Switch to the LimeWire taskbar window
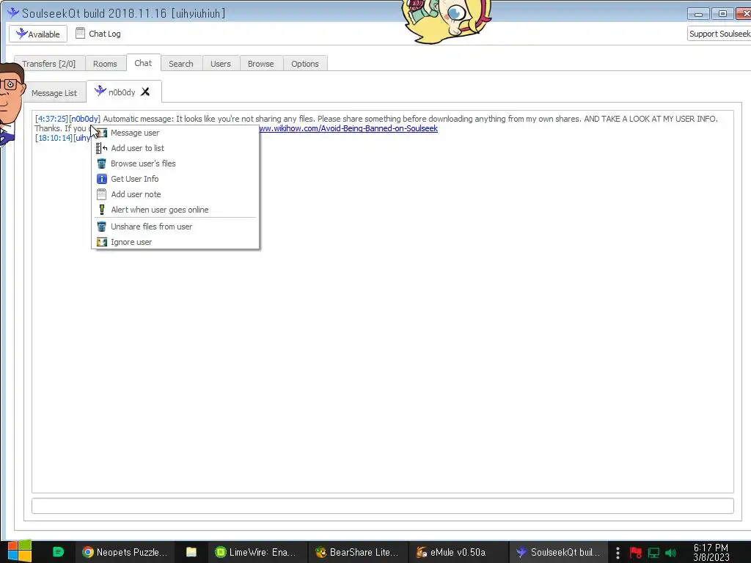 256,552
